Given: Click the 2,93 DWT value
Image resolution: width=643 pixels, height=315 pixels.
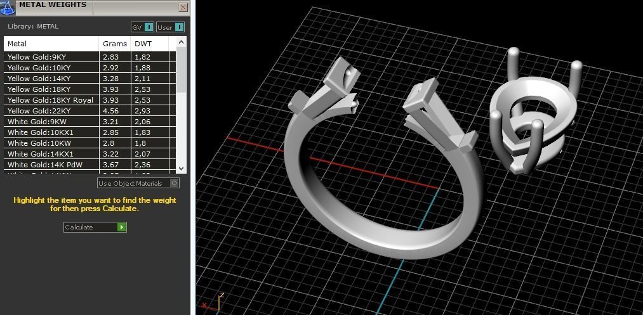Looking at the screenshot, I should pyautogui.click(x=143, y=111).
